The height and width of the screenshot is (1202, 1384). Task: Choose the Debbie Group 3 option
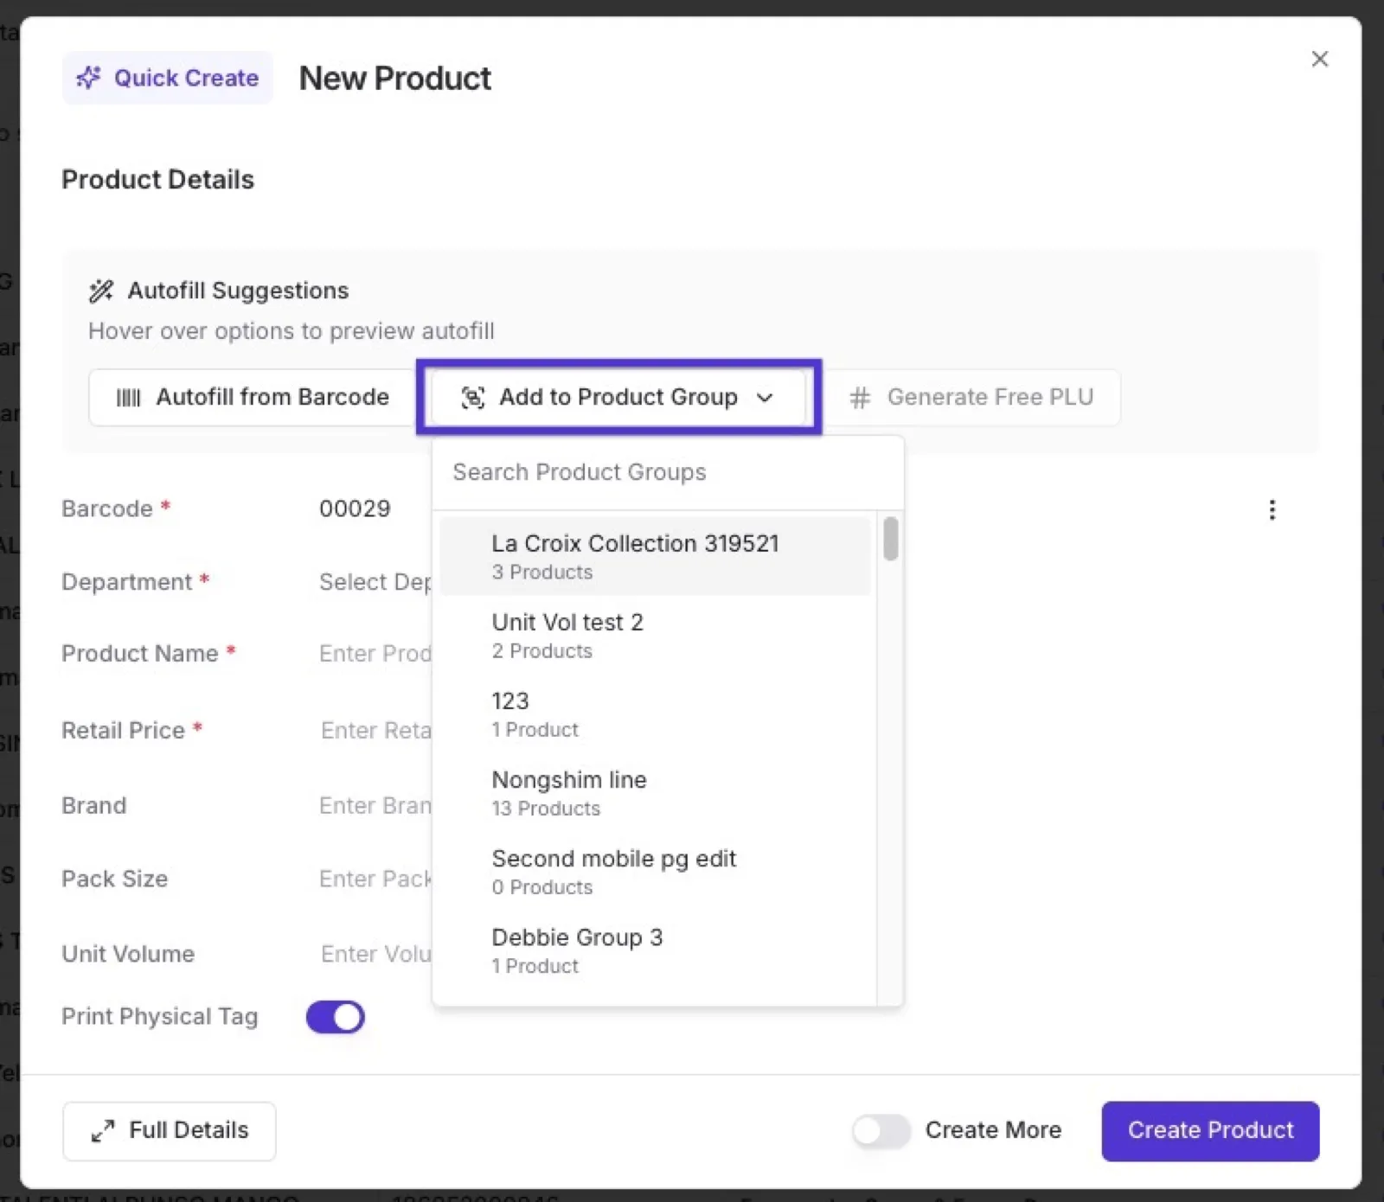[x=656, y=949]
